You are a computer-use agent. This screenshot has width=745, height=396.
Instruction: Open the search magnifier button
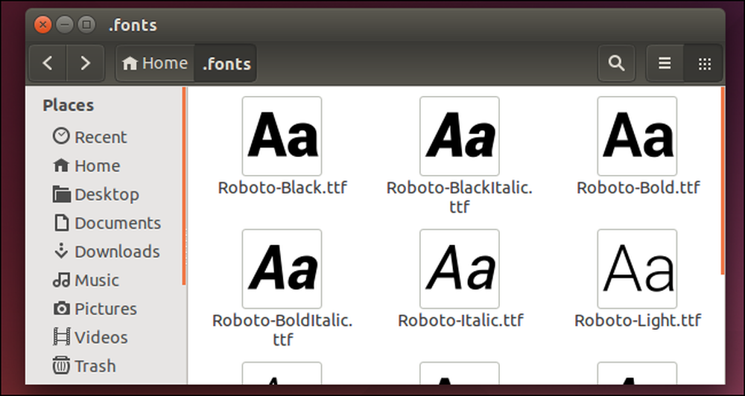(616, 63)
